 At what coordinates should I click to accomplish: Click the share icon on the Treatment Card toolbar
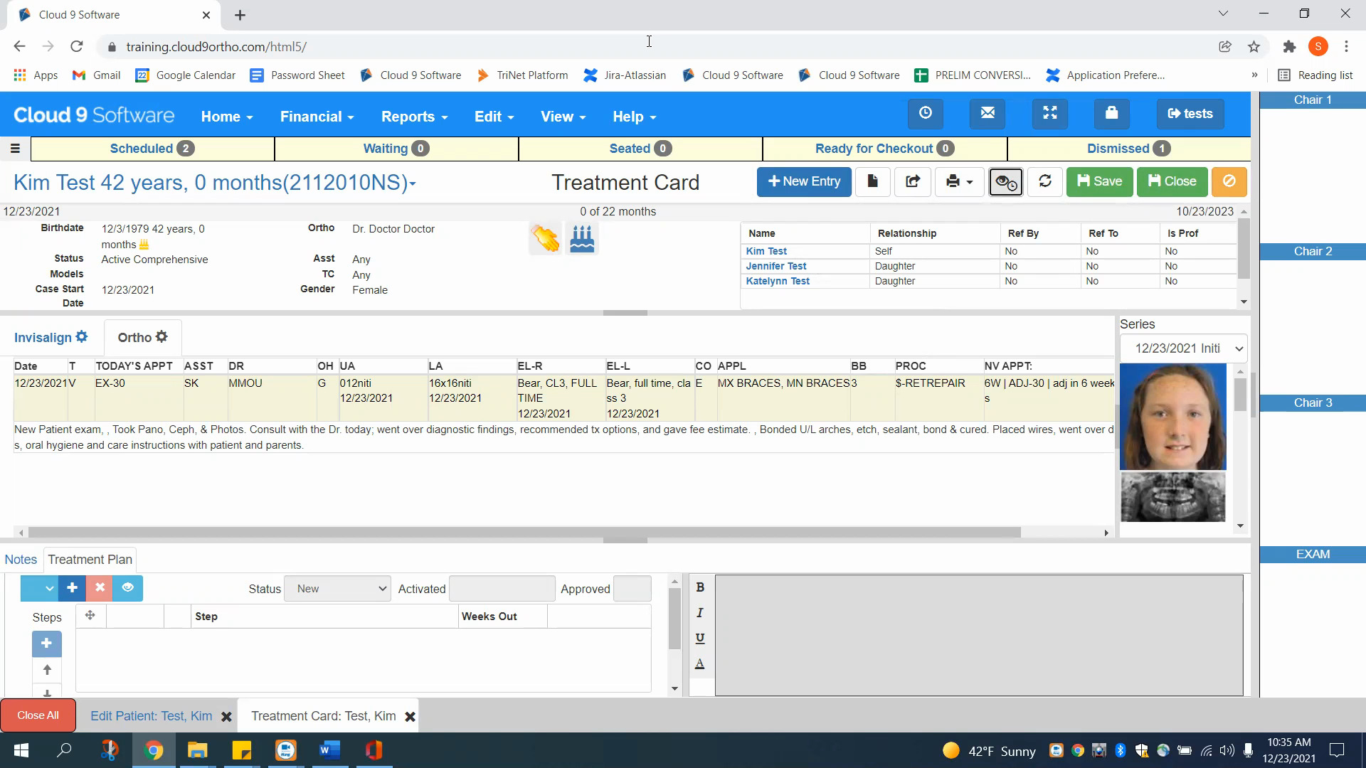click(912, 182)
